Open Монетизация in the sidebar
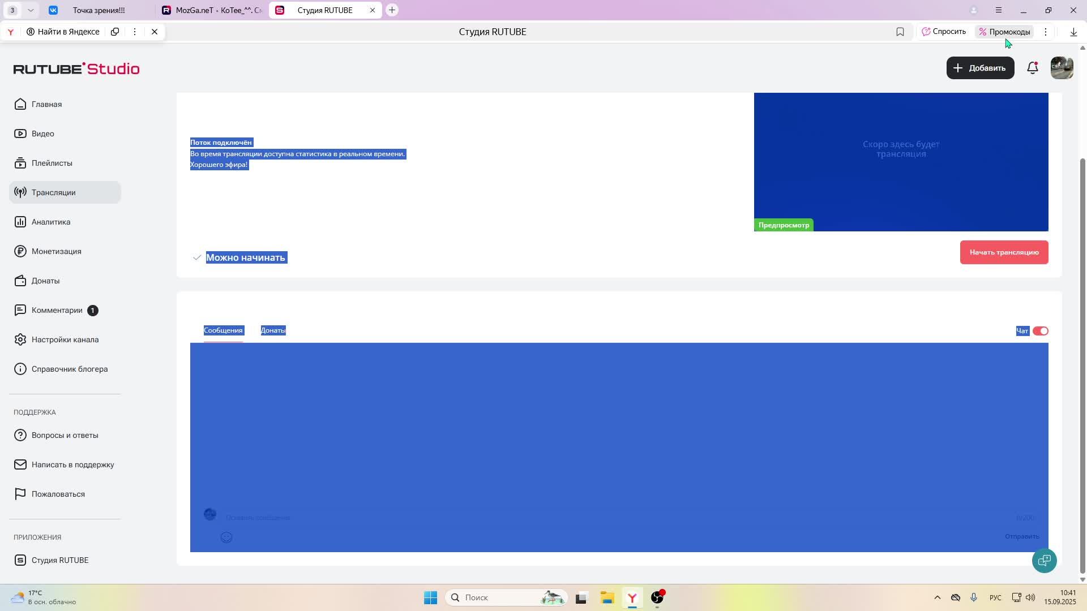Viewport: 1087px width, 611px height. (x=56, y=251)
